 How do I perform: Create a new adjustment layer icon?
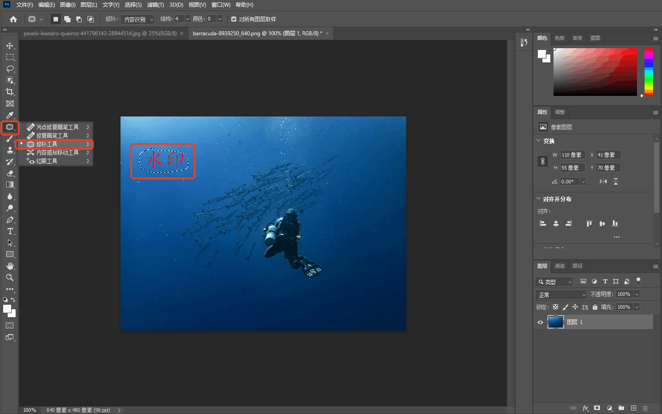(x=609, y=408)
